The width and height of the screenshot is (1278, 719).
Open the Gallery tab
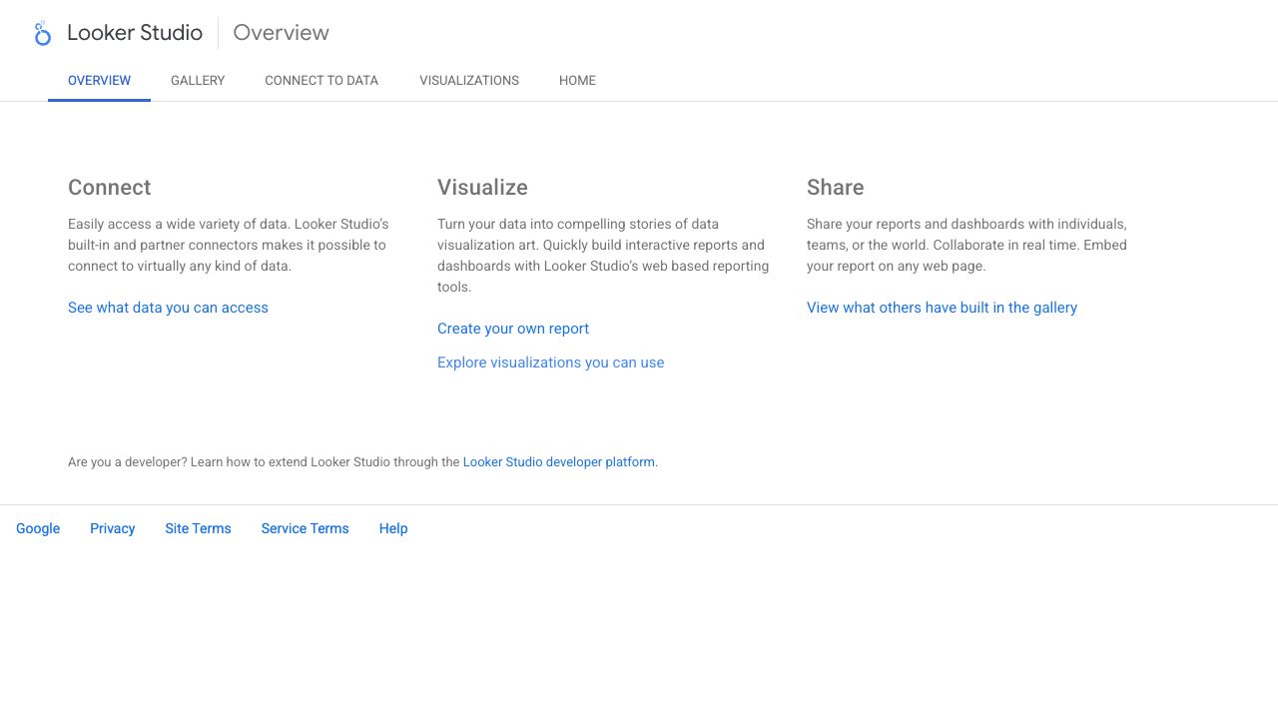click(198, 81)
